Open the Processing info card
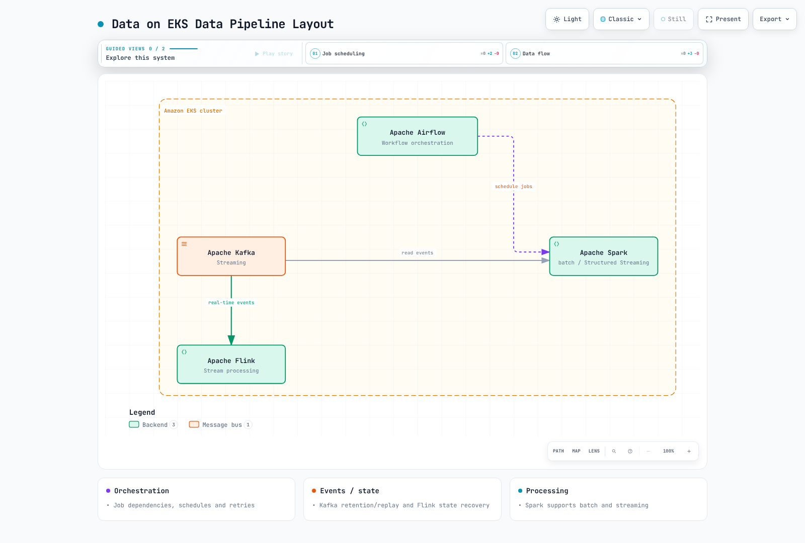 608,499
